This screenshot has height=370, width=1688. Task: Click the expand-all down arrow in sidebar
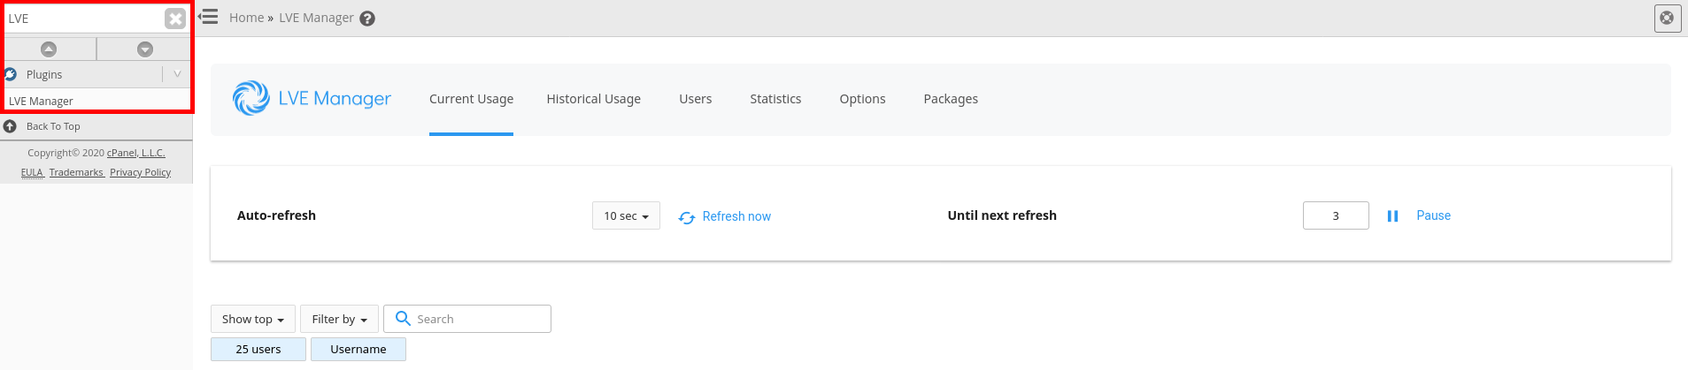point(145,49)
